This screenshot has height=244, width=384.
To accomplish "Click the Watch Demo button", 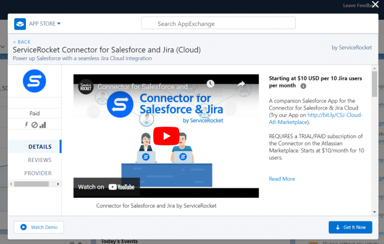I will (39, 227).
